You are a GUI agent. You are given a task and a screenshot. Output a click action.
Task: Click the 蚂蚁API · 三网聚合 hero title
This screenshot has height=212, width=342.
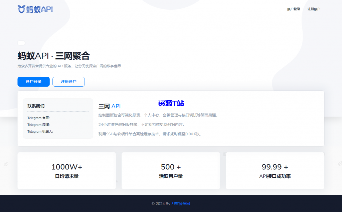[x=54, y=56]
